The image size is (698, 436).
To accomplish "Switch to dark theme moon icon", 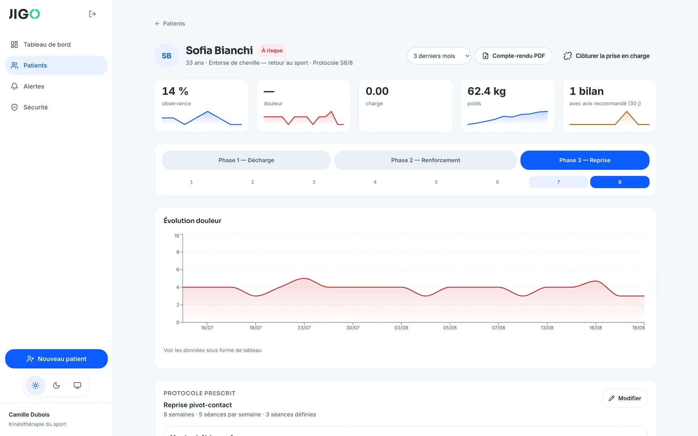I will click(x=57, y=385).
